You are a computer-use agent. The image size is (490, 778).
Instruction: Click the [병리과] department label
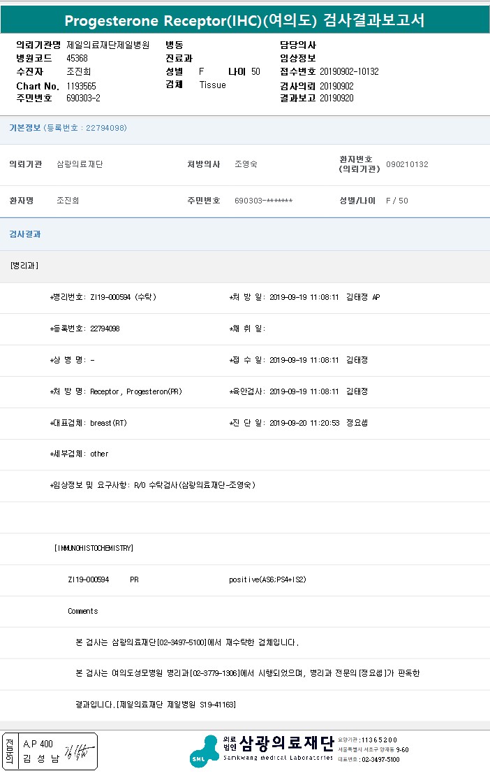pyautogui.click(x=24, y=266)
